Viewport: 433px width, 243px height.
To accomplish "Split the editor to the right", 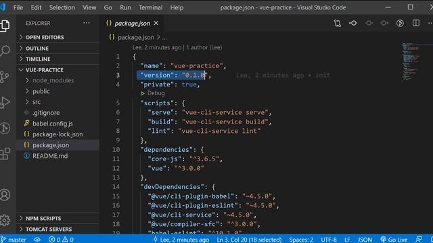I will pos(416,23).
